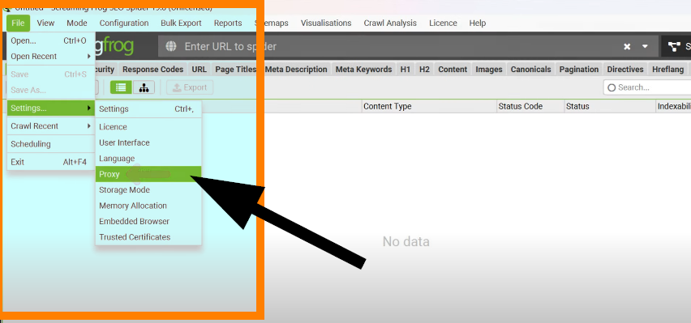Expand the Settings... submenu entry
The width and height of the screenshot is (691, 323).
tap(50, 108)
